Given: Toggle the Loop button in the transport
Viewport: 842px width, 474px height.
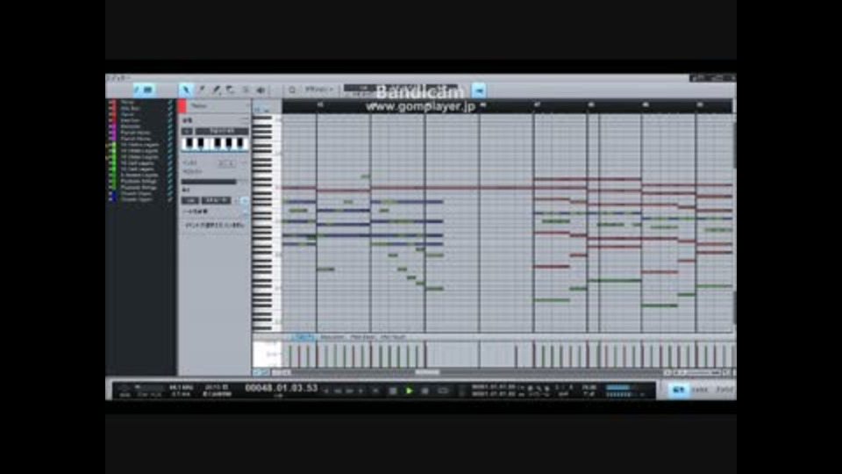Looking at the screenshot, I should [442, 391].
